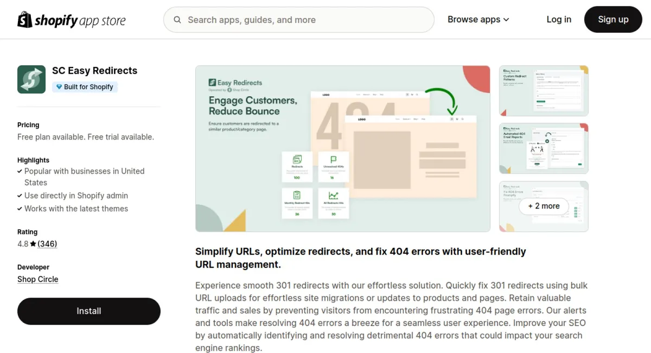Click the SC Easy Redirects app icon
Viewport: 651px width, 353px height.
(x=31, y=79)
